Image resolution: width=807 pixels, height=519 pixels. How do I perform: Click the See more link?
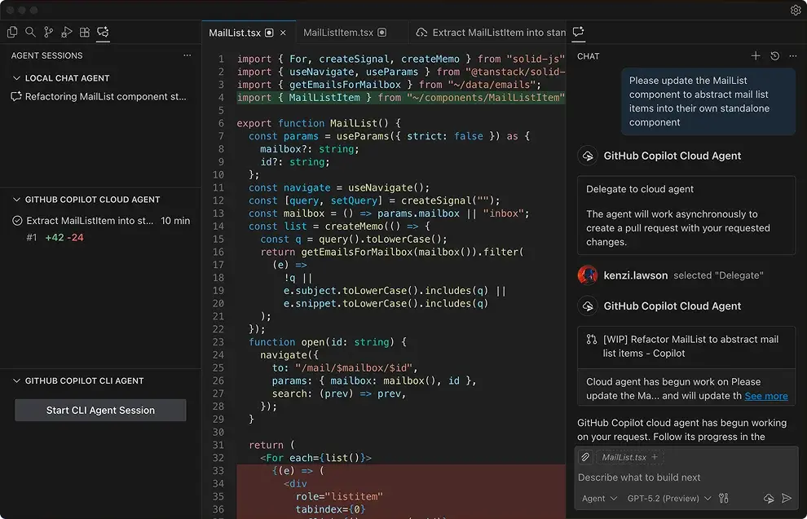[765, 396]
